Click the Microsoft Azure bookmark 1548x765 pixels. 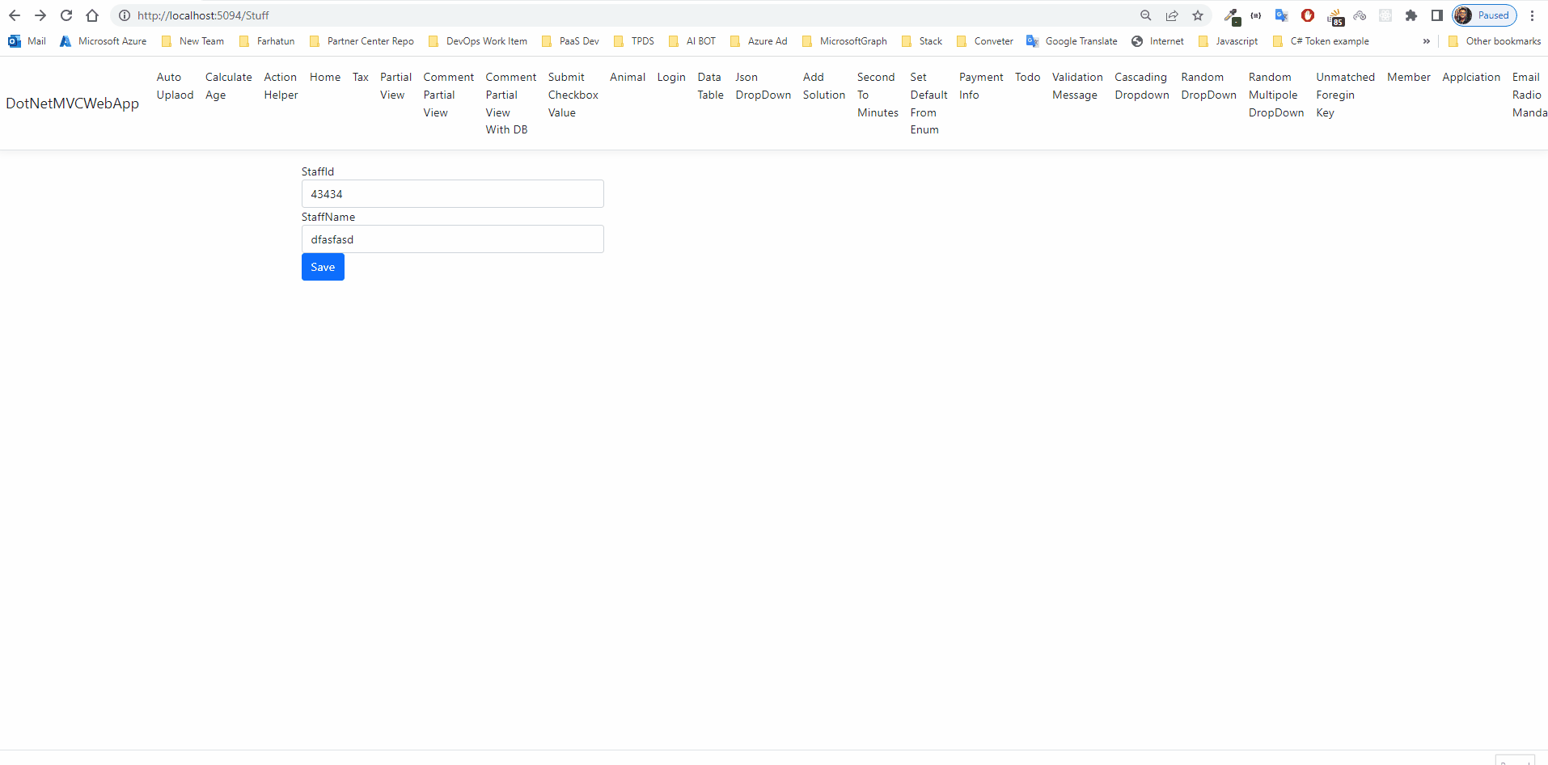pyautogui.click(x=103, y=41)
